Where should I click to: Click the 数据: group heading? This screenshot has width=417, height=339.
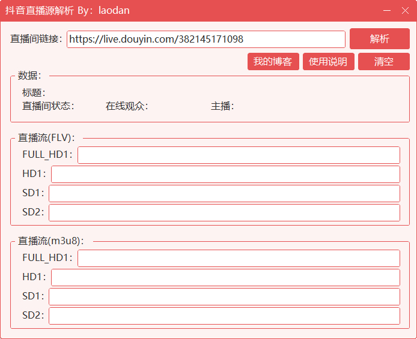click(30, 76)
